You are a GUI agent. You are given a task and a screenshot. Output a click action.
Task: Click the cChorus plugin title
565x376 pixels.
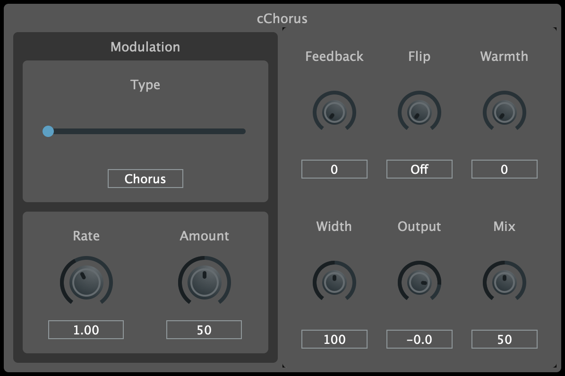(x=282, y=18)
